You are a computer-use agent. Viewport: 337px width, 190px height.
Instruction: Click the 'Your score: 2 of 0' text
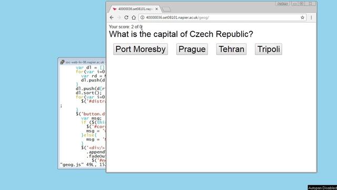pos(125,27)
